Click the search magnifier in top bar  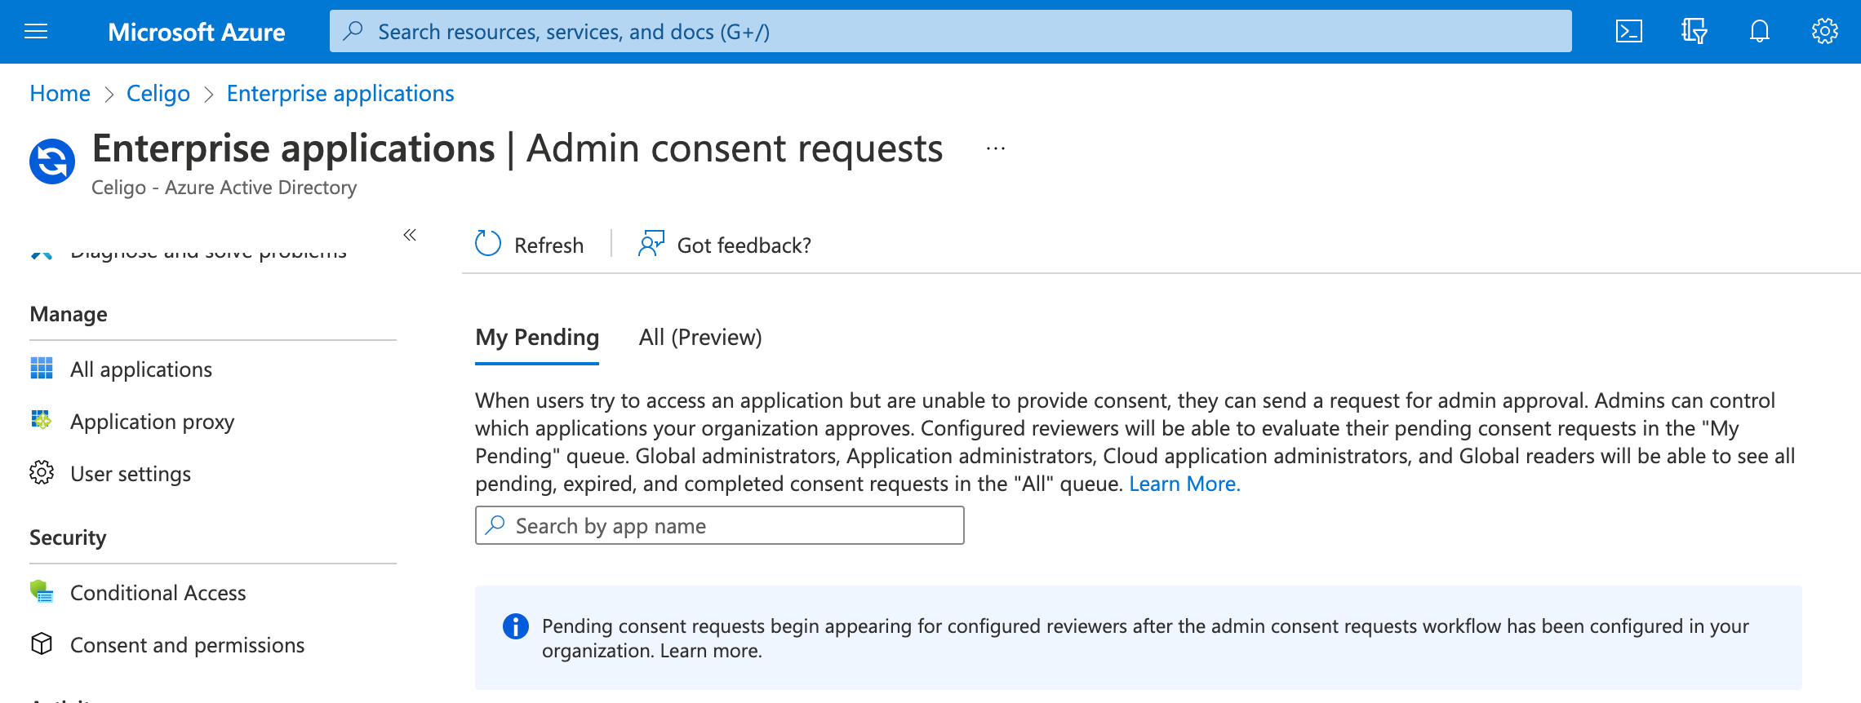click(353, 31)
